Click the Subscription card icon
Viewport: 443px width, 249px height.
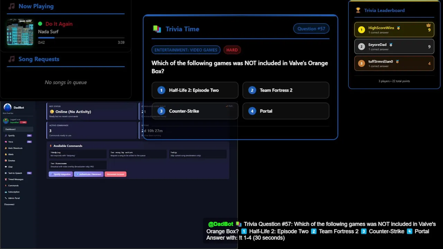(x=6, y=192)
